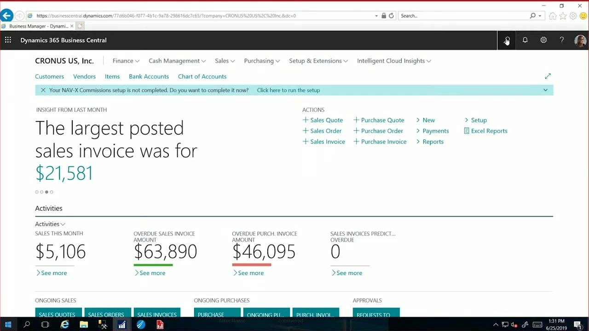
Task: Click the smiley feedback icon in browser
Action: pos(583,16)
